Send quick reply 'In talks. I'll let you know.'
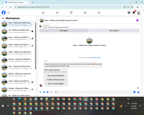This screenshot has width=144, height=115. pos(56,80)
